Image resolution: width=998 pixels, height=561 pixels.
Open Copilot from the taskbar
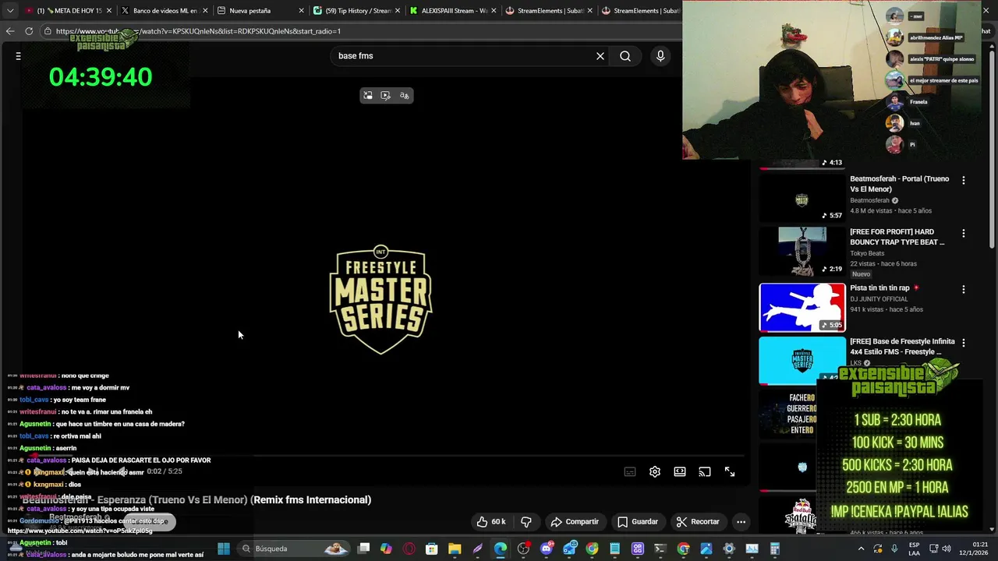[386, 549]
